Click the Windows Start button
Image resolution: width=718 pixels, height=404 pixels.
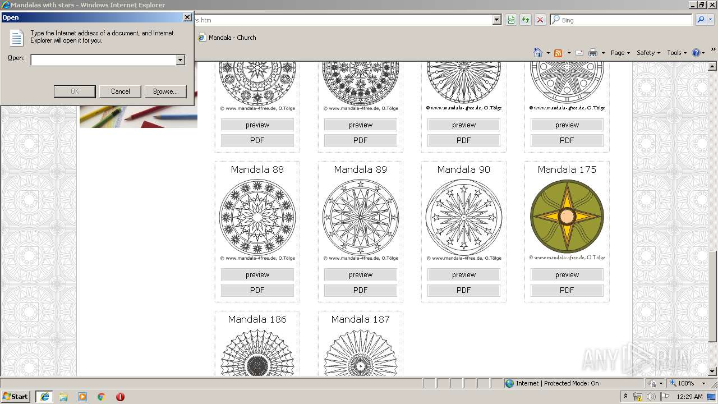tap(16, 396)
